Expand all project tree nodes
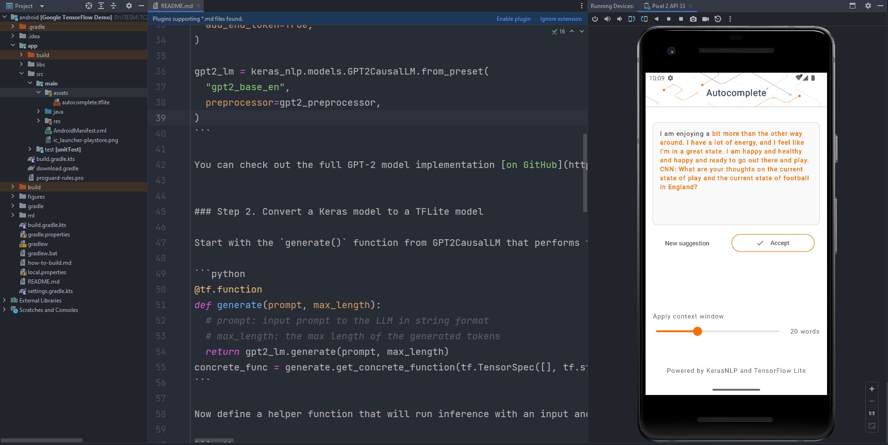888x445 pixels. click(x=101, y=6)
